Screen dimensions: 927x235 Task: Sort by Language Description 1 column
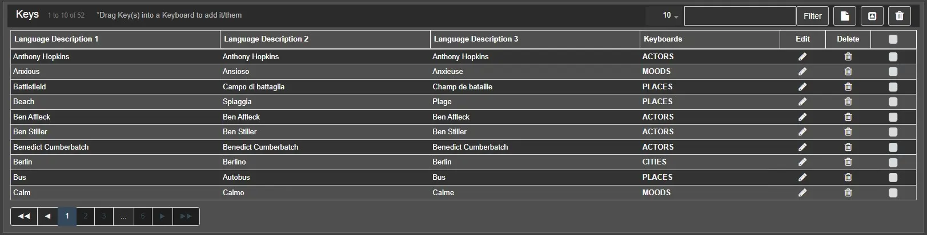pos(57,39)
